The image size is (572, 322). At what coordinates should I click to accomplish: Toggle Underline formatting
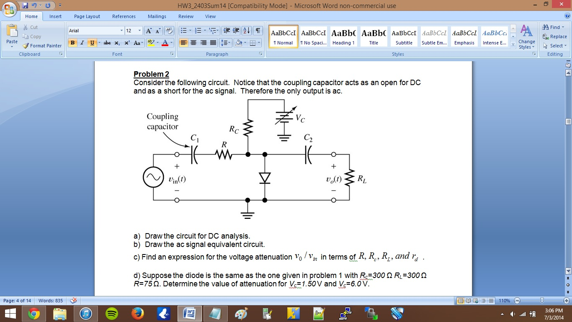[x=92, y=43]
